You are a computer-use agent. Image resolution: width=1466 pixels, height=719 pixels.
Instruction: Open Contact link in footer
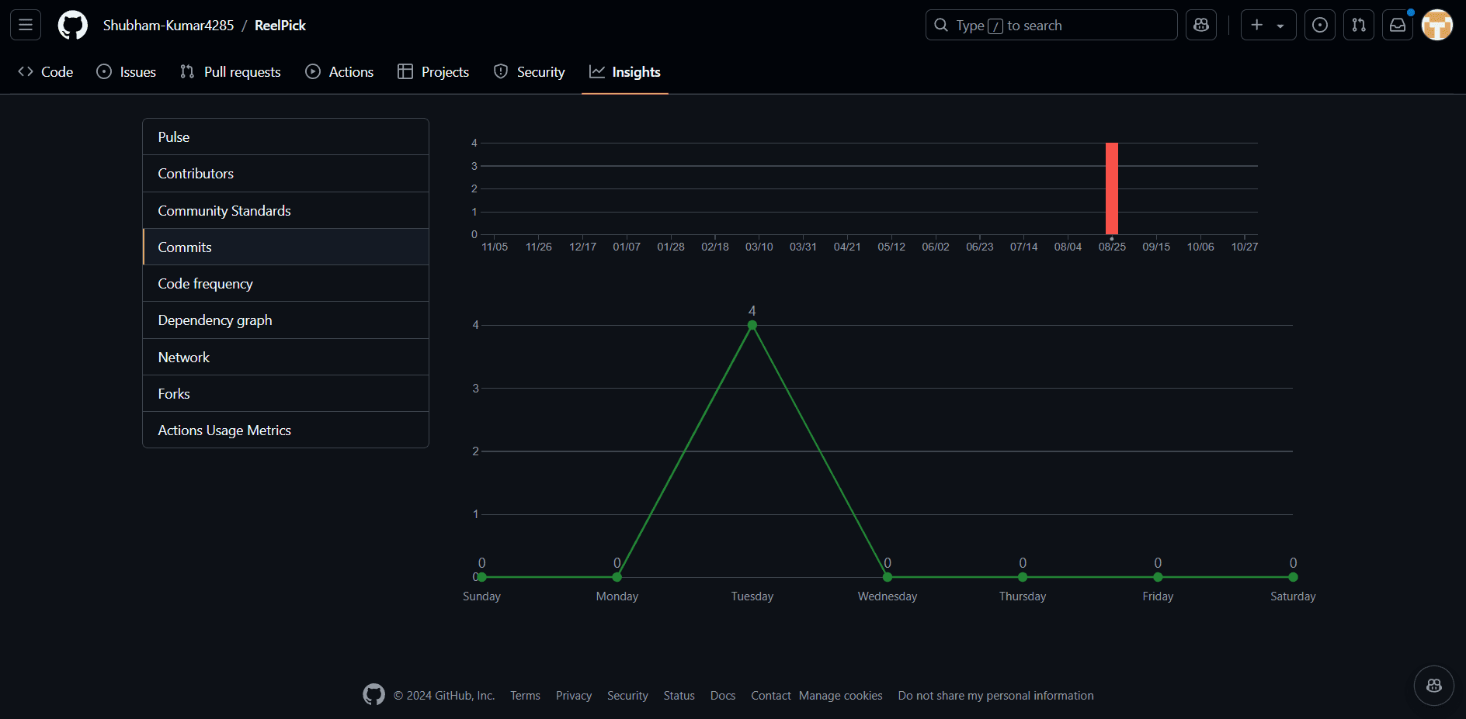771,696
